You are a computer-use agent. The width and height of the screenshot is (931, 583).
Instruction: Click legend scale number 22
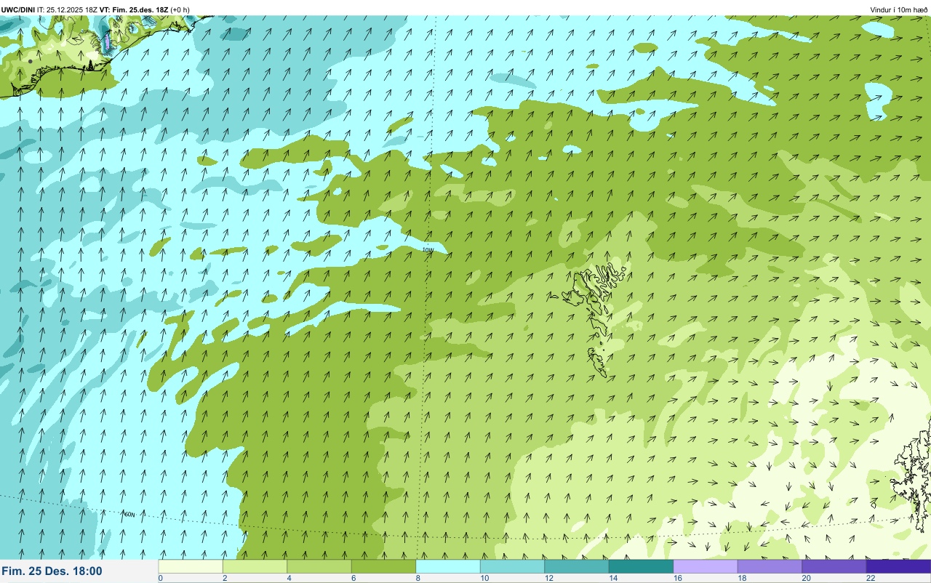(871, 578)
